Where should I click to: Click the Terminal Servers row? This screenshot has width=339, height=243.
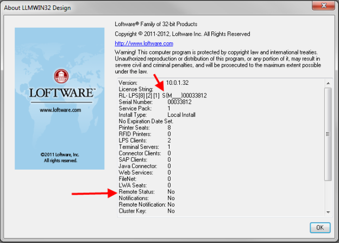tap(145, 147)
